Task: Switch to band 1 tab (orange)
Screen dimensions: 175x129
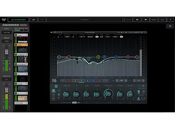Action: pyautogui.click(x=69, y=81)
